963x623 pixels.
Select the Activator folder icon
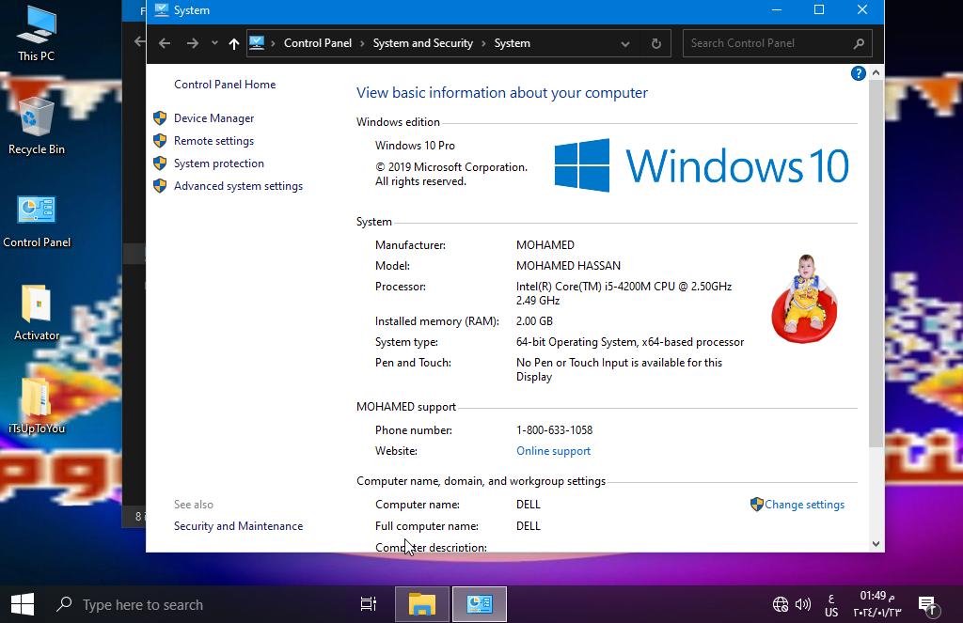click(37, 313)
